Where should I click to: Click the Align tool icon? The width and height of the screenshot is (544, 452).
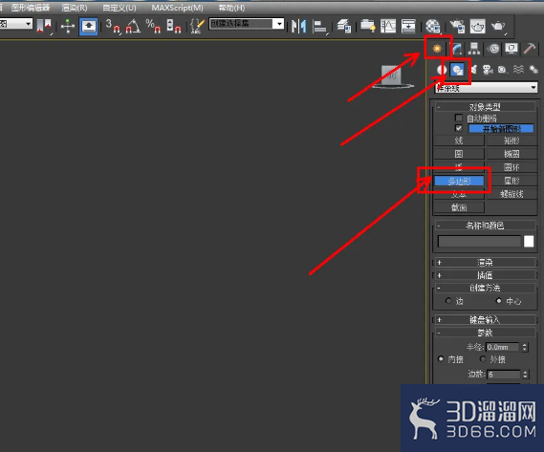tap(319, 26)
